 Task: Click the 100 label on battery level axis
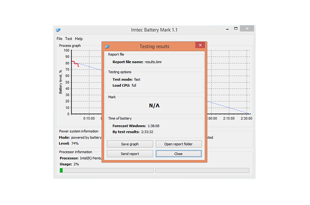(x=67, y=50)
